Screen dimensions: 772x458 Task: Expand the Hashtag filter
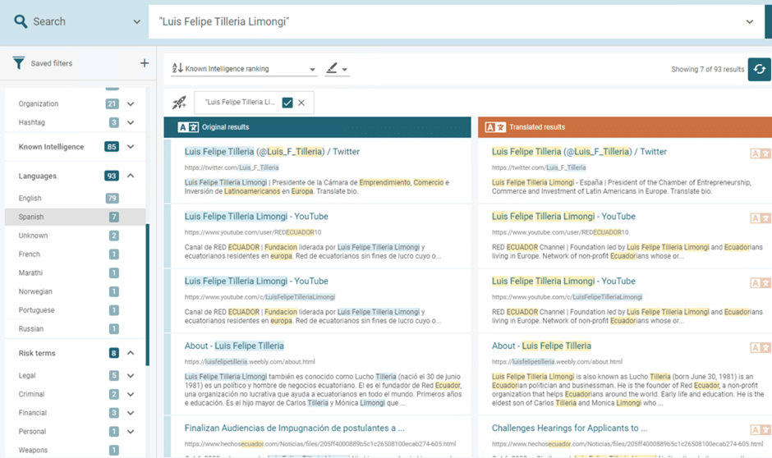131,122
